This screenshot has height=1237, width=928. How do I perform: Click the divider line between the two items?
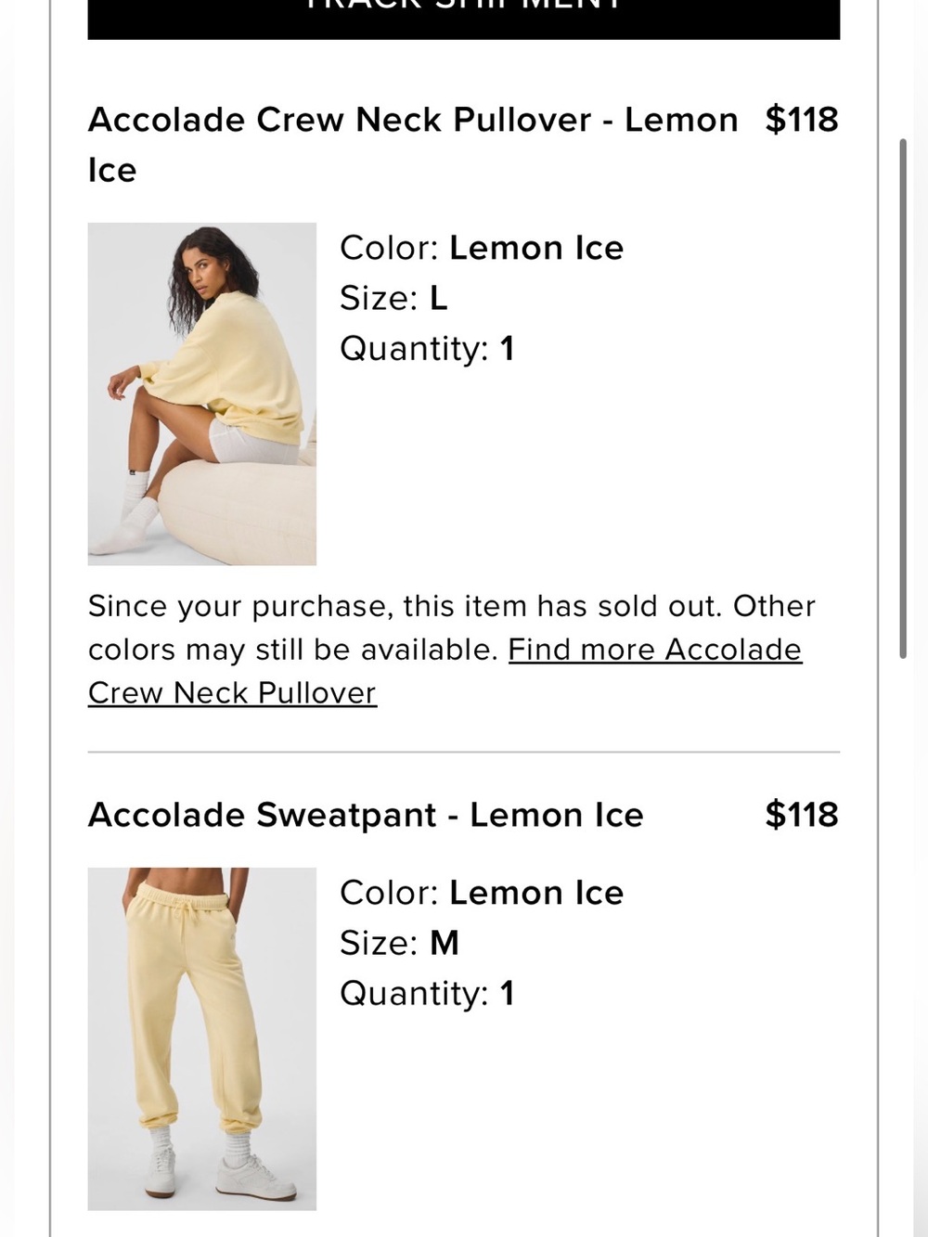coord(464,752)
